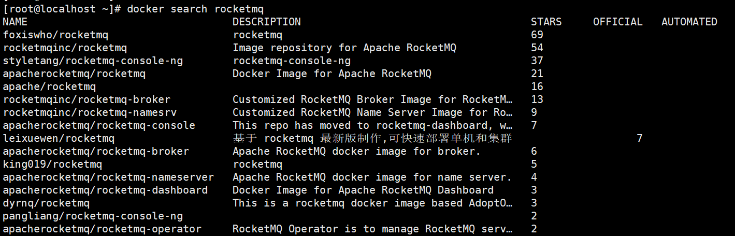
Task: Click the star count 69
Action: click(x=537, y=35)
